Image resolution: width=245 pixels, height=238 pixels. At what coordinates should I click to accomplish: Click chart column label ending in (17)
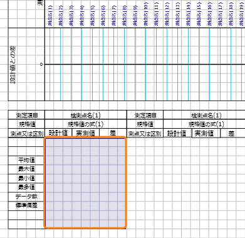[221, 14]
